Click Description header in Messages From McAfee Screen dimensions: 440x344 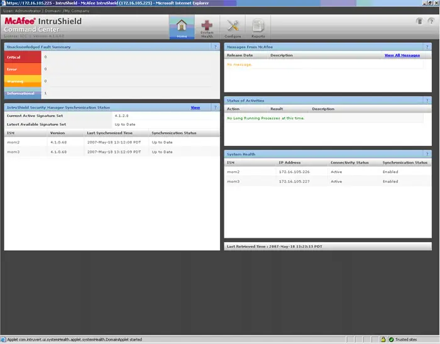pyautogui.click(x=282, y=55)
